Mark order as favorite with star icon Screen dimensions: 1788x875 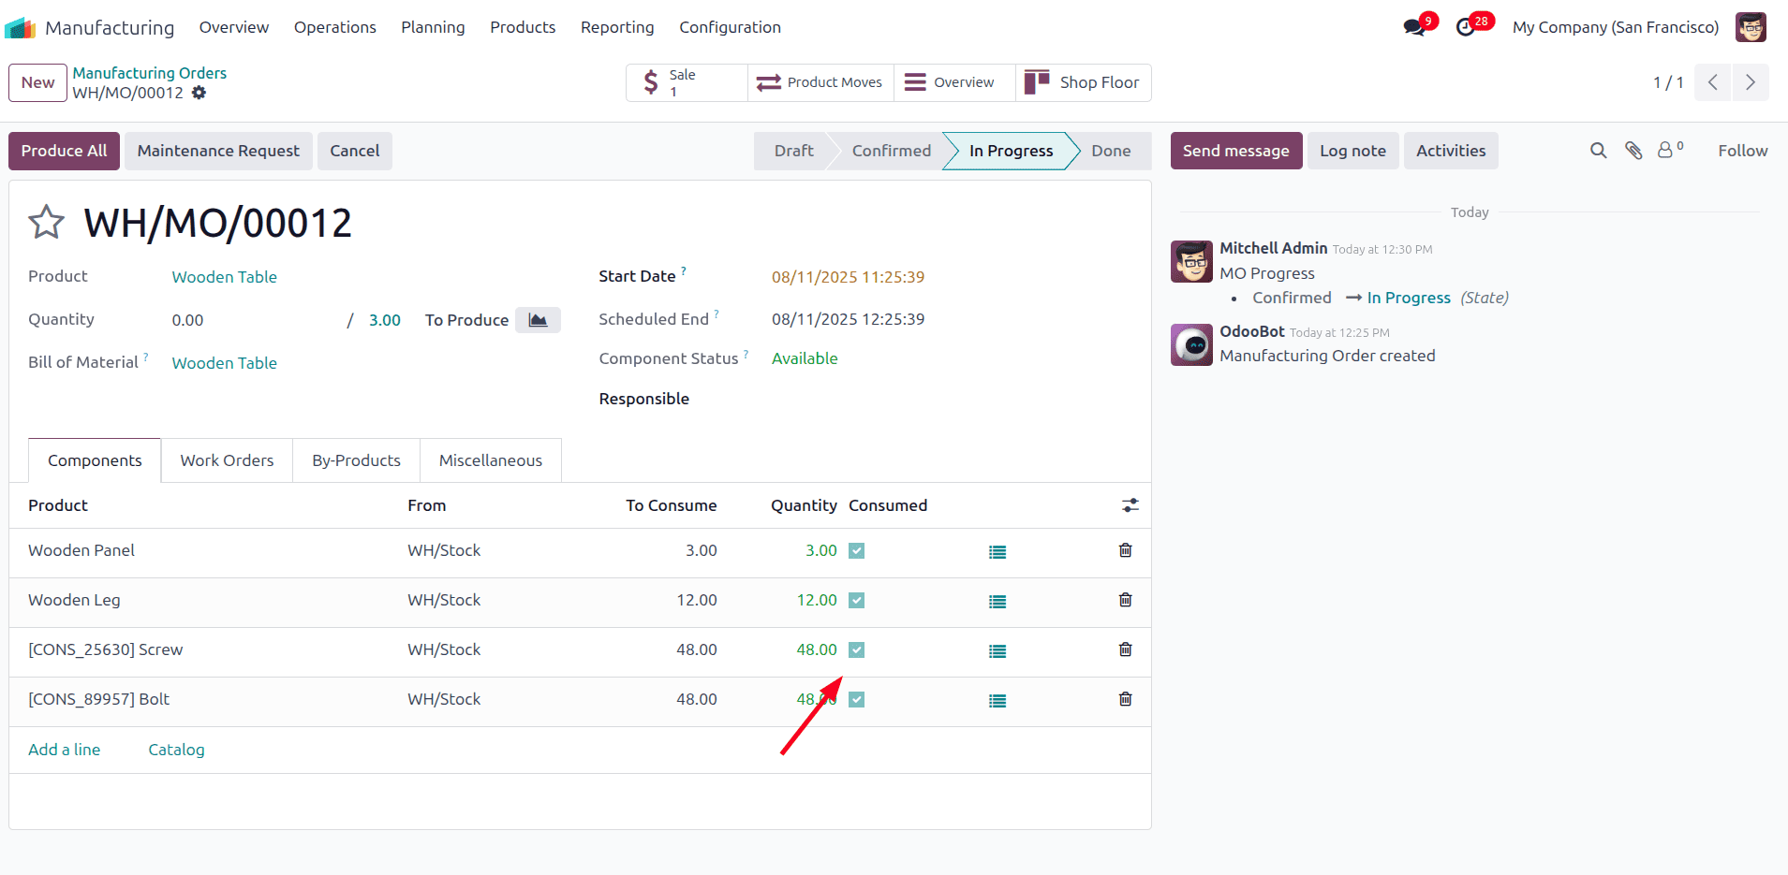click(x=46, y=223)
